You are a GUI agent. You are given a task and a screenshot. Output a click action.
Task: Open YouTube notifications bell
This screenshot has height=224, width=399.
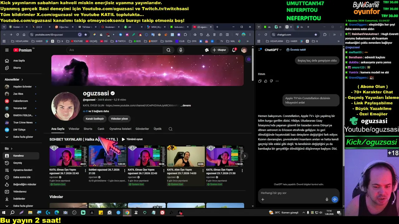tap(234, 50)
